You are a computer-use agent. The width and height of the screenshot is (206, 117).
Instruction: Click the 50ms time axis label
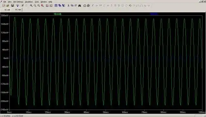(x=106, y=112)
